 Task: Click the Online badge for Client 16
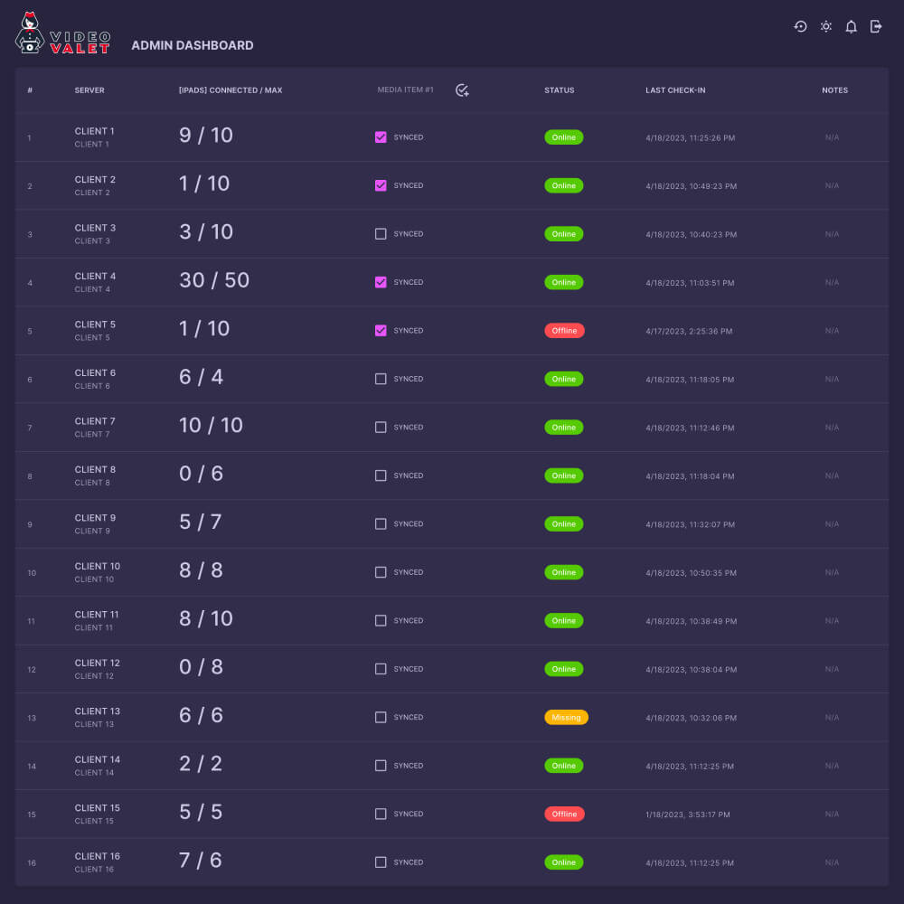coord(564,862)
